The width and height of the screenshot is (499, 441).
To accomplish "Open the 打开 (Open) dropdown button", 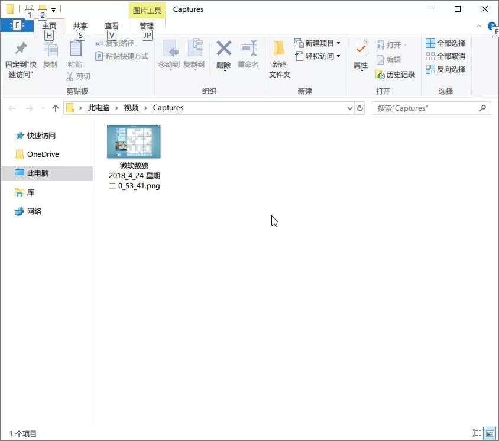I will (391, 44).
